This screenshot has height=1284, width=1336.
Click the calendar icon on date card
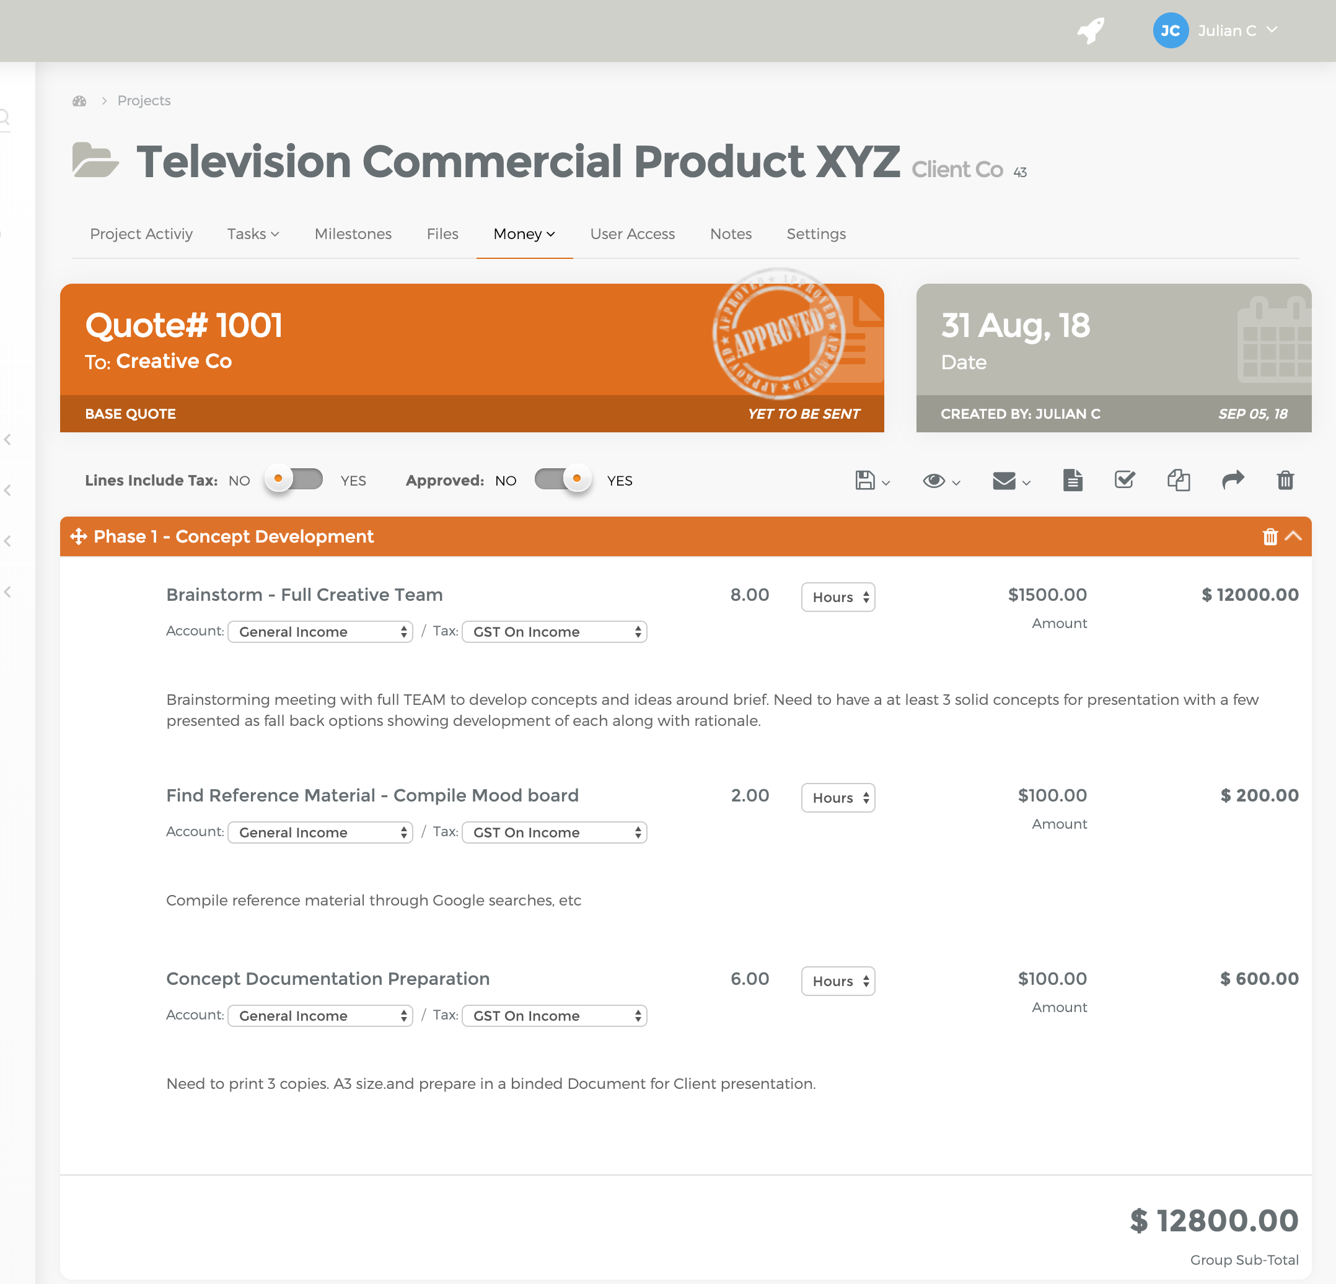tap(1273, 339)
